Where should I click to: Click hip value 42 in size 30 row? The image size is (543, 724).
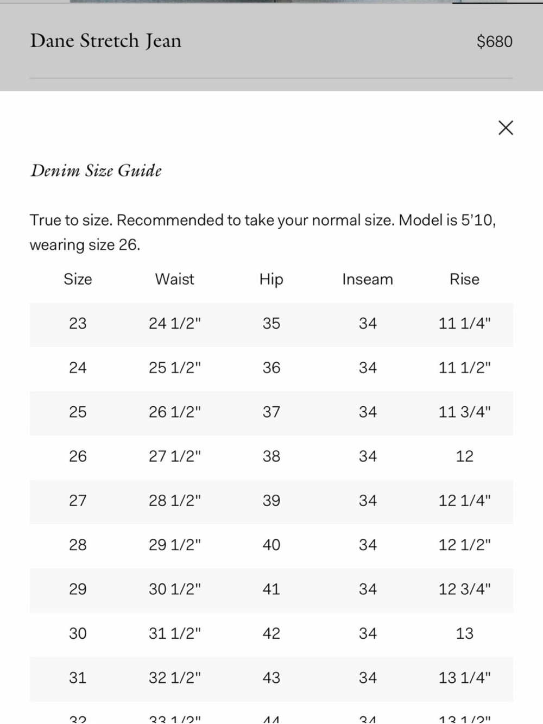[x=271, y=633]
